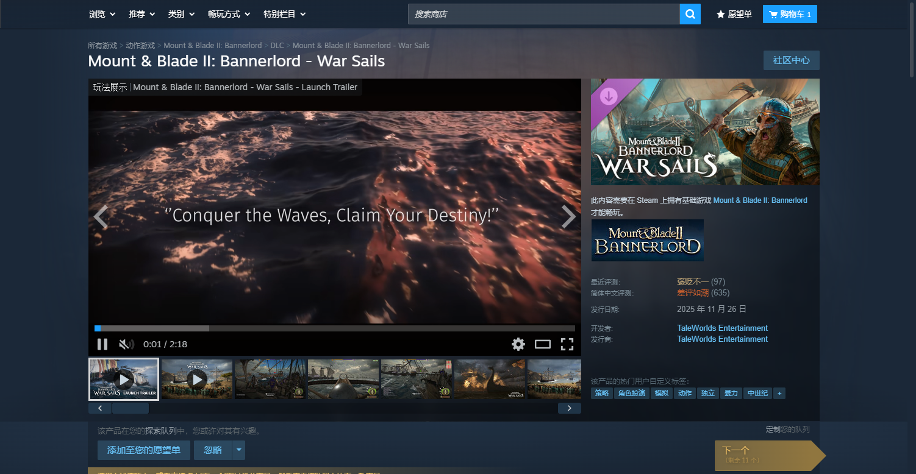Switch video to fullscreen
The width and height of the screenshot is (916, 474).
(567, 344)
